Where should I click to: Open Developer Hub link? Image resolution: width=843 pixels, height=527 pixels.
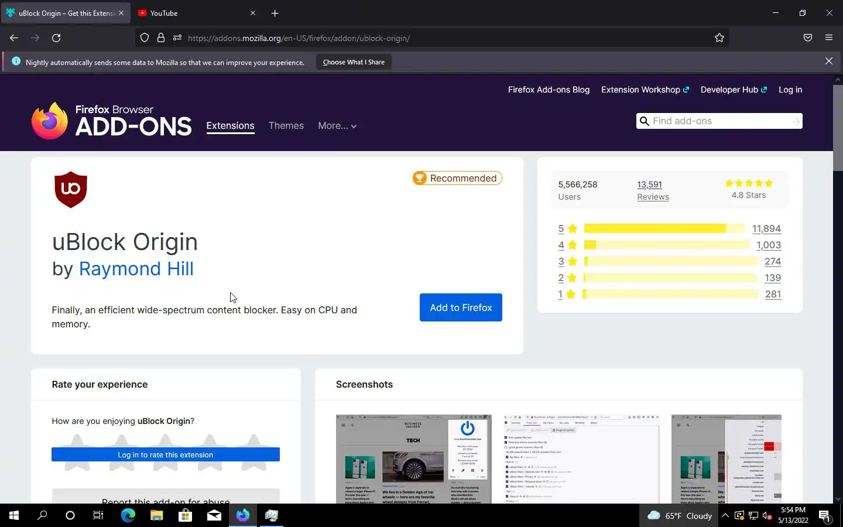[x=734, y=90]
